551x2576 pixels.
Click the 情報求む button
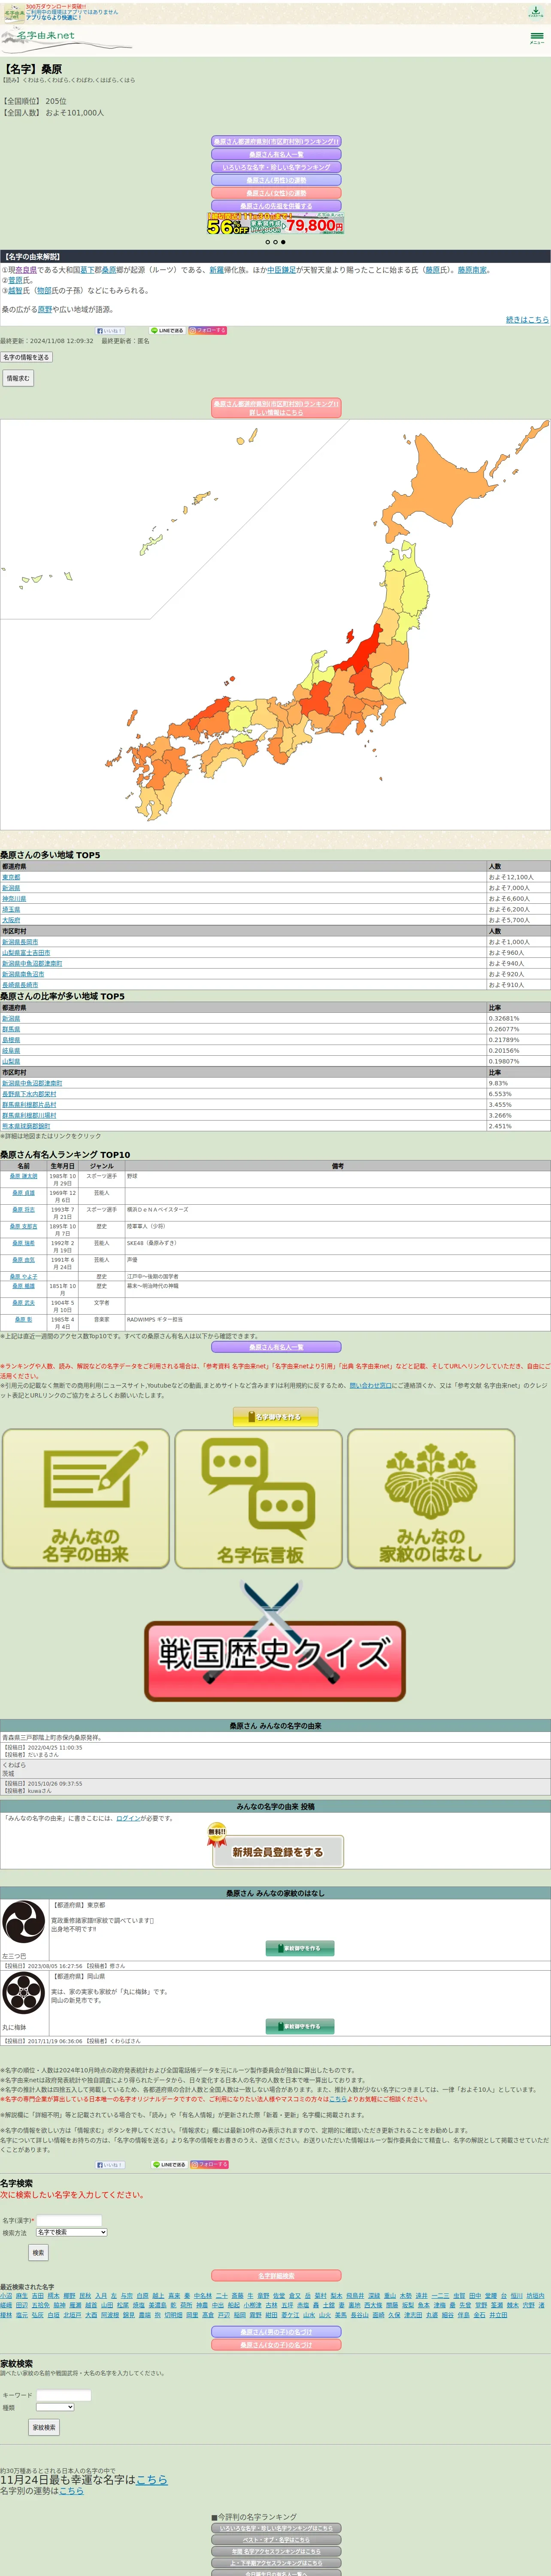(18, 378)
